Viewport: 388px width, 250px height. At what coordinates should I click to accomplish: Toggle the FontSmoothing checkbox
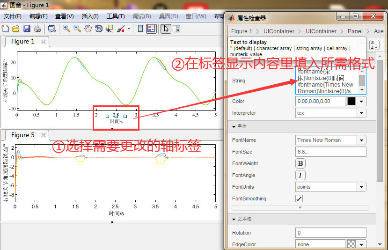pyautogui.click(x=299, y=199)
